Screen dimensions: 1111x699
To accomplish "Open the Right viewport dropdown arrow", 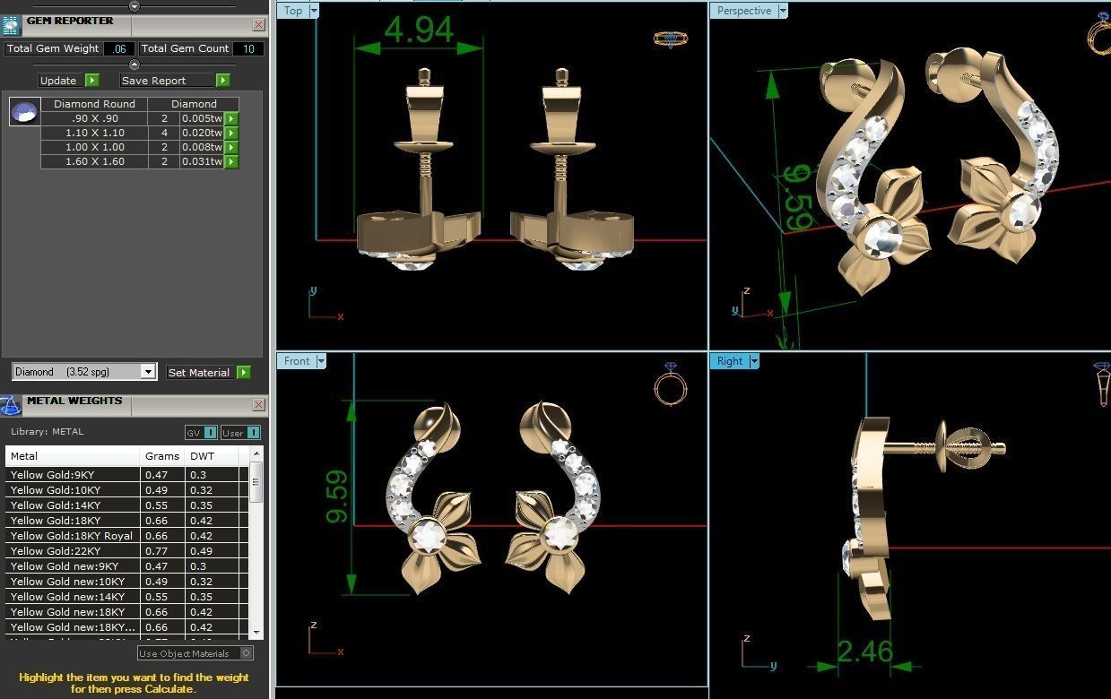I will (754, 361).
